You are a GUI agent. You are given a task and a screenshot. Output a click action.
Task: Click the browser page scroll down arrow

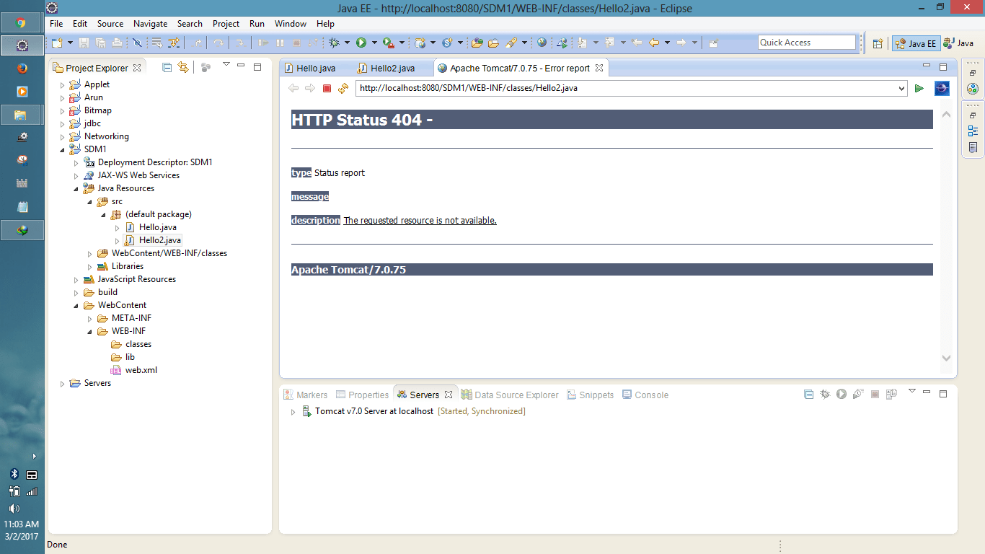point(946,358)
